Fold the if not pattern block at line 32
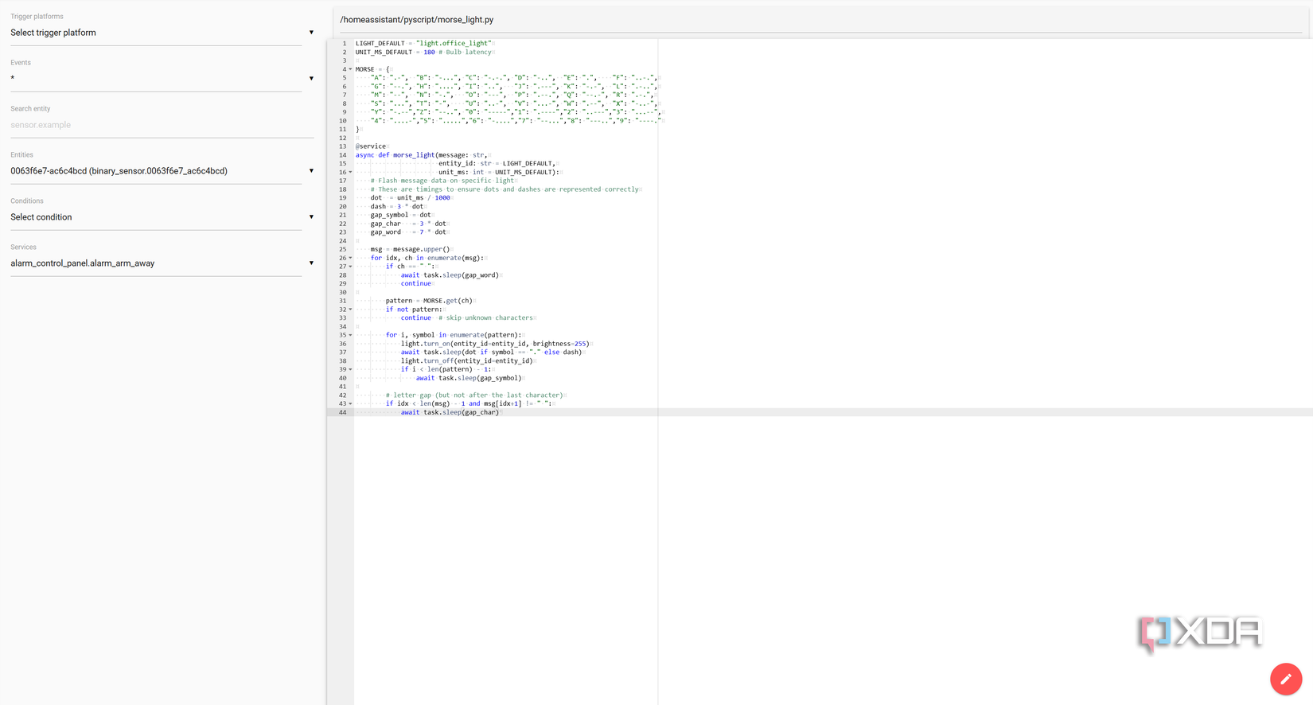The height and width of the screenshot is (705, 1313). tap(350, 310)
